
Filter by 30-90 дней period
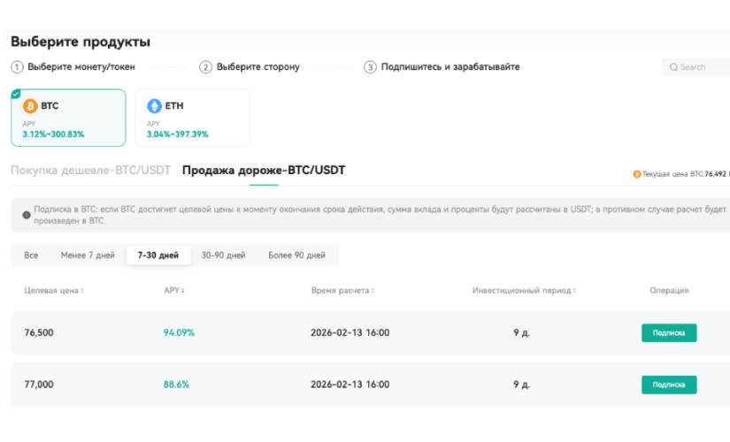pos(223,255)
